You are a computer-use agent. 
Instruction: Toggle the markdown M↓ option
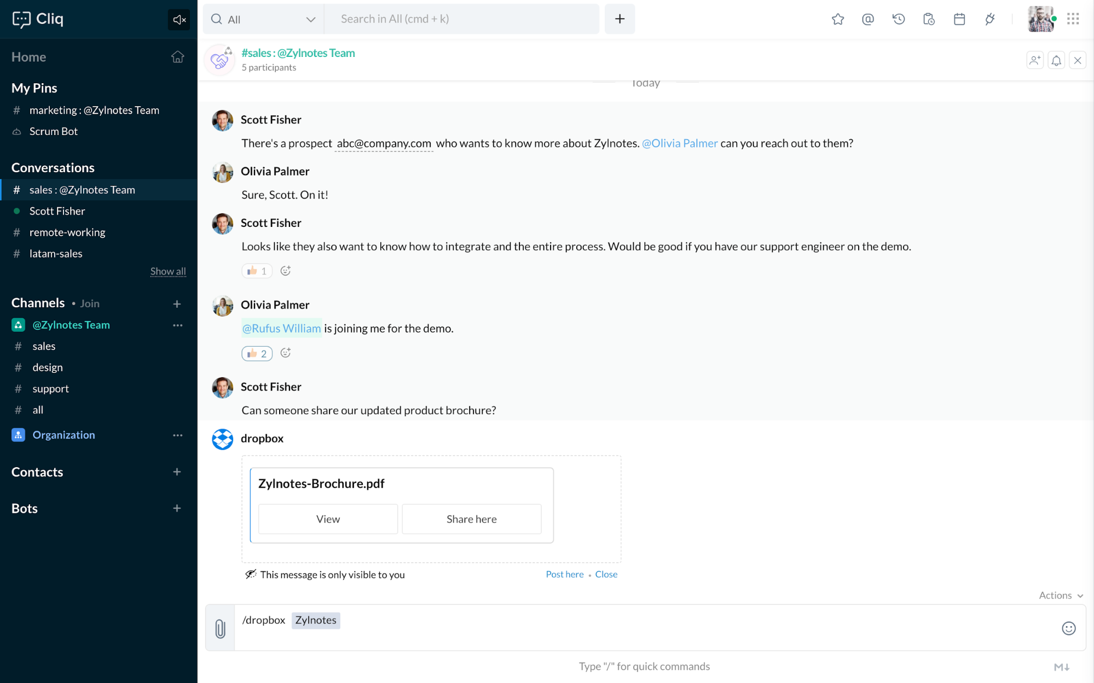[x=1061, y=667]
